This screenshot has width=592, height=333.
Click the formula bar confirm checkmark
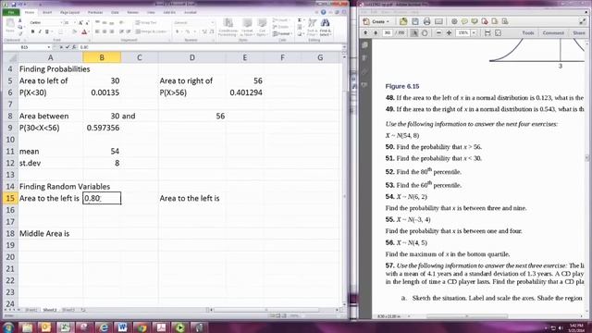(x=68, y=47)
